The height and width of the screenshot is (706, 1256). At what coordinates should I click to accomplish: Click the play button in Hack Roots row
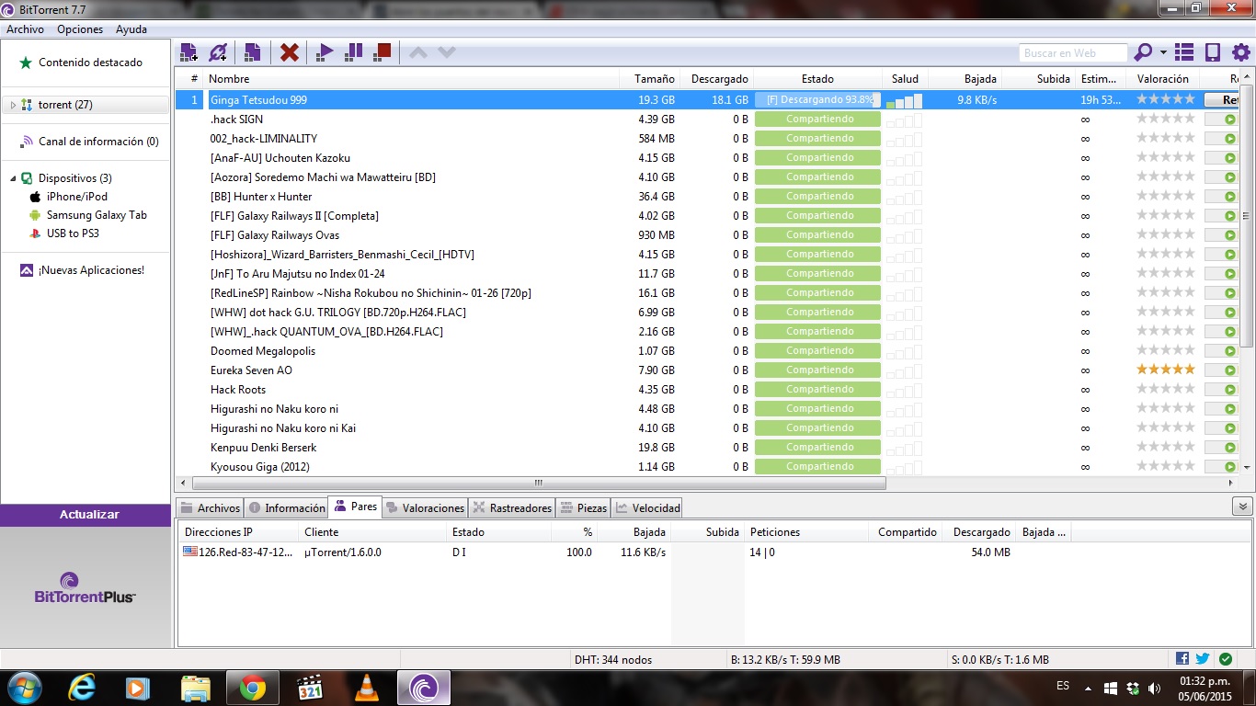click(x=1231, y=389)
